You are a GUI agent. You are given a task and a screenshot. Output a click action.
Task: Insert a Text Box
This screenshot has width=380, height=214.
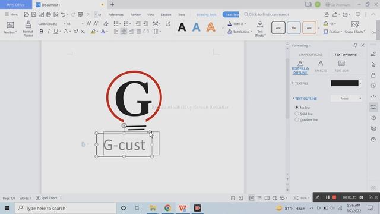pyautogui.click(x=10, y=28)
